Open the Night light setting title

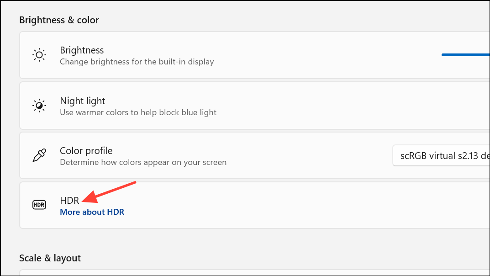click(83, 101)
